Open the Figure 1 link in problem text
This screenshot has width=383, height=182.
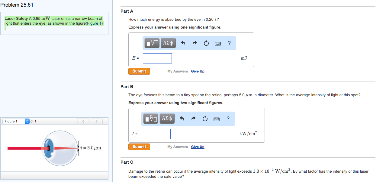[94, 23]
